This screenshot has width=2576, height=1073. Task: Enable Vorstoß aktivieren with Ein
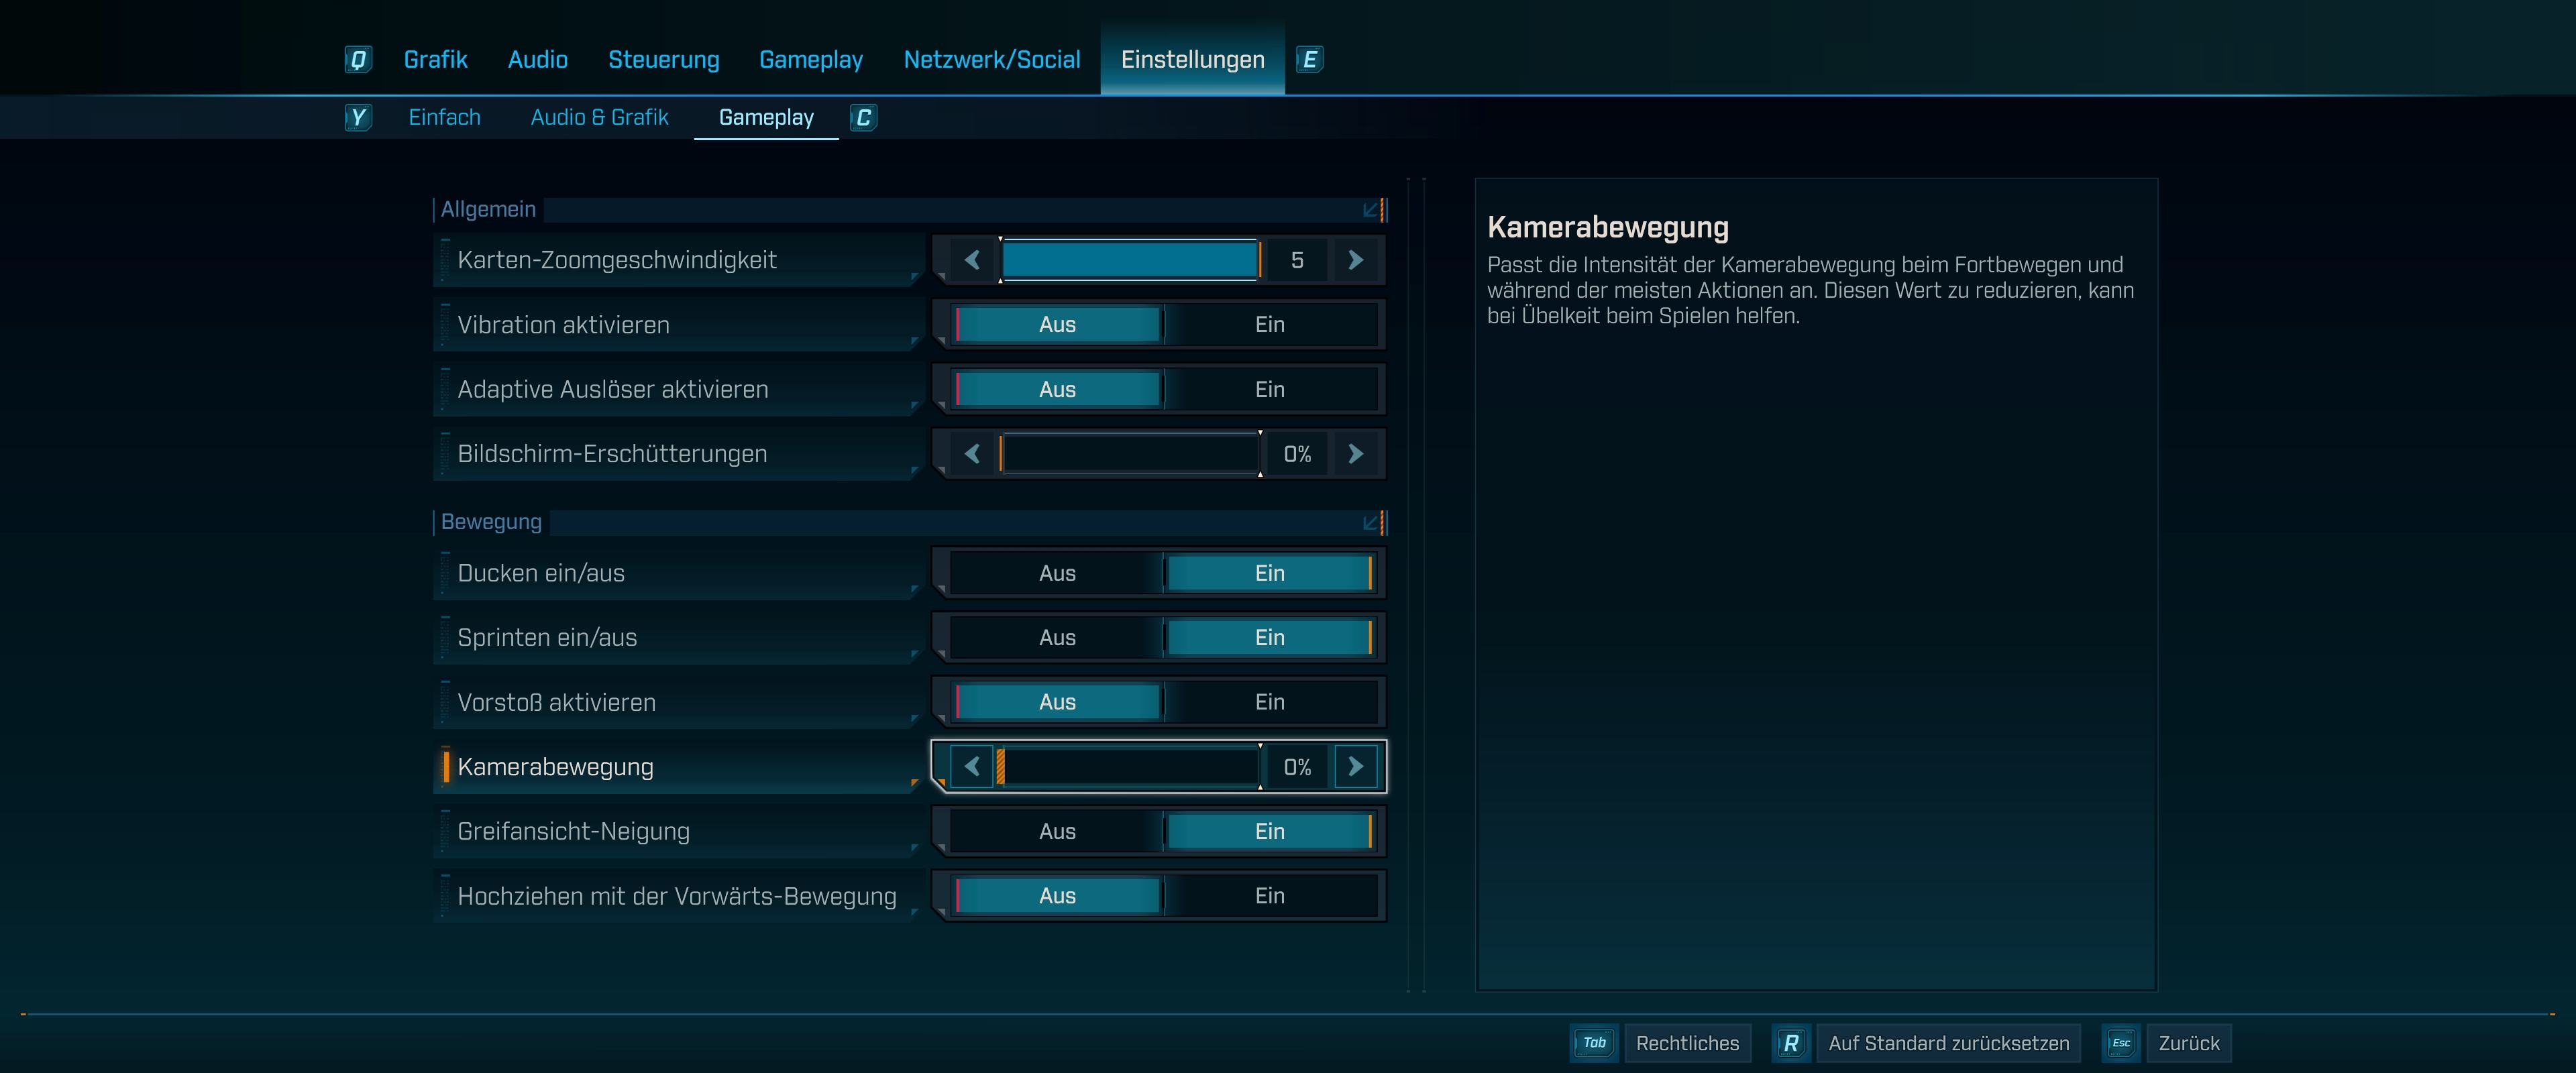coord(1269,702)
